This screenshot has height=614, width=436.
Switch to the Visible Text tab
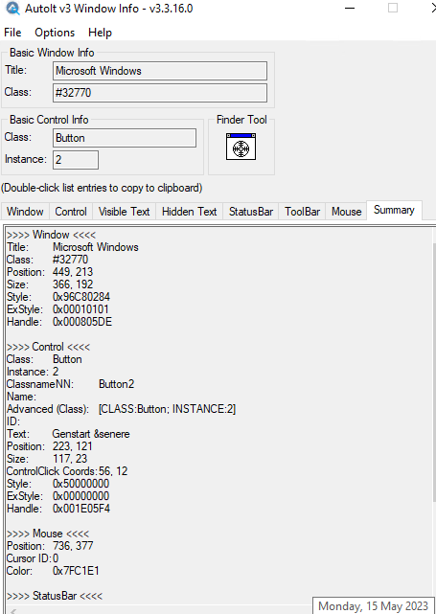(x=124, y=212)
